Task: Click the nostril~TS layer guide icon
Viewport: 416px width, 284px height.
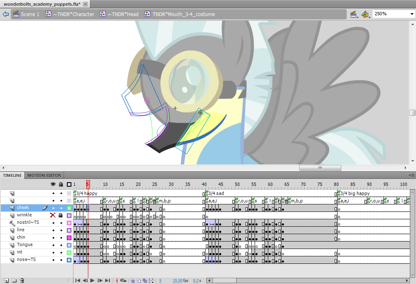Action: point(12,223)
